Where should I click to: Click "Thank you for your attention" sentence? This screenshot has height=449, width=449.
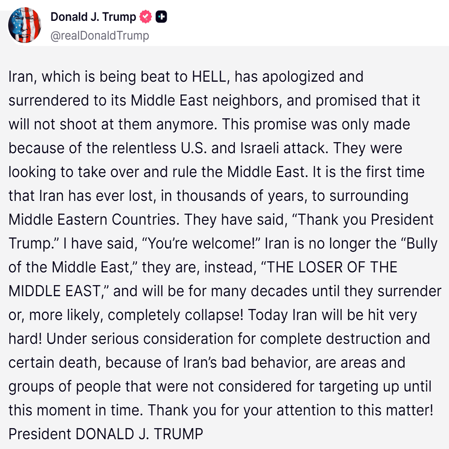pyautogui.click(x=240, y=410)
